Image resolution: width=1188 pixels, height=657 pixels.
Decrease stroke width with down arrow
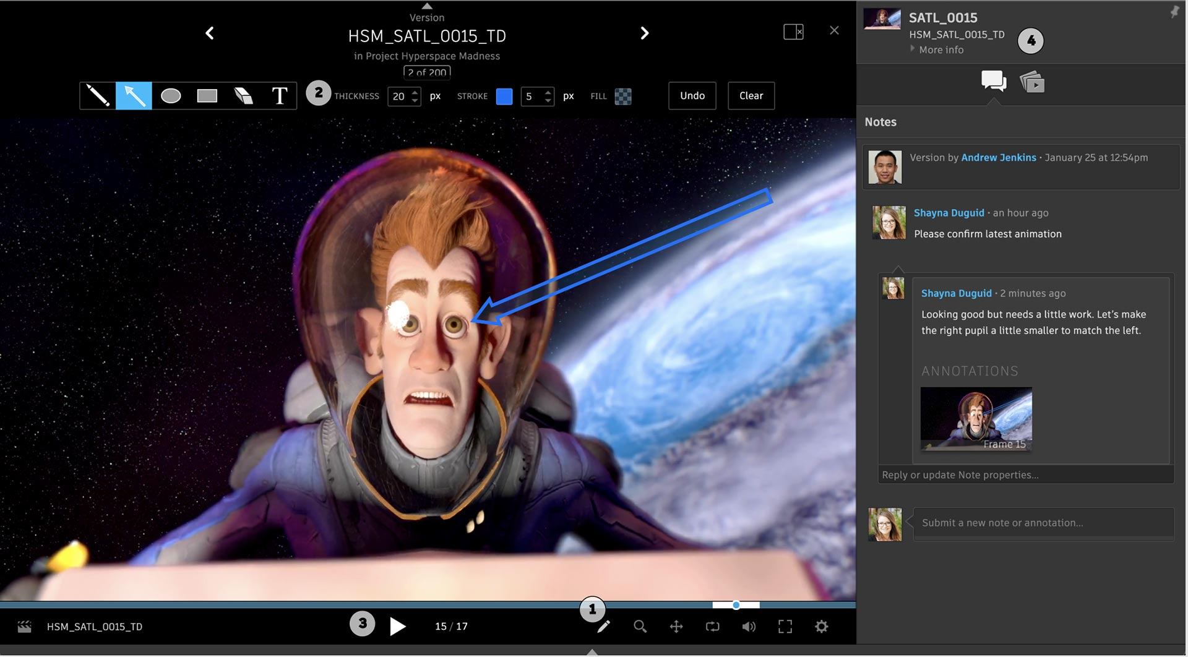pyautogui.click(x=548, y=101)
